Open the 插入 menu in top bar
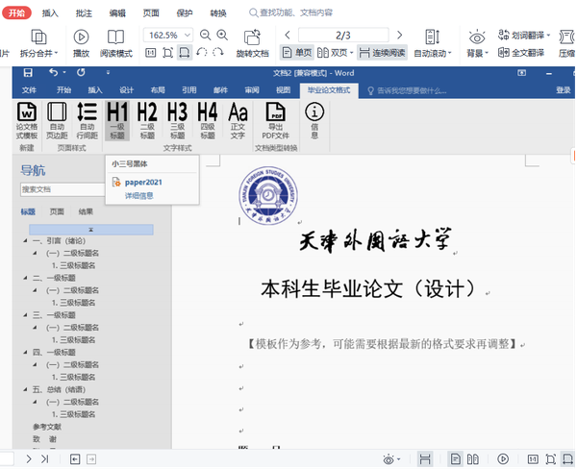The width and height of the screenshot is (577, 469). point(50,12)
